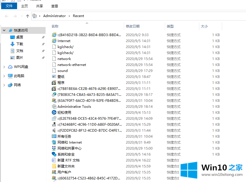Switch to the 共享 ribbon tab
Image resolution: width=246 pixels, height=182 pixels.
click(40, 6)
